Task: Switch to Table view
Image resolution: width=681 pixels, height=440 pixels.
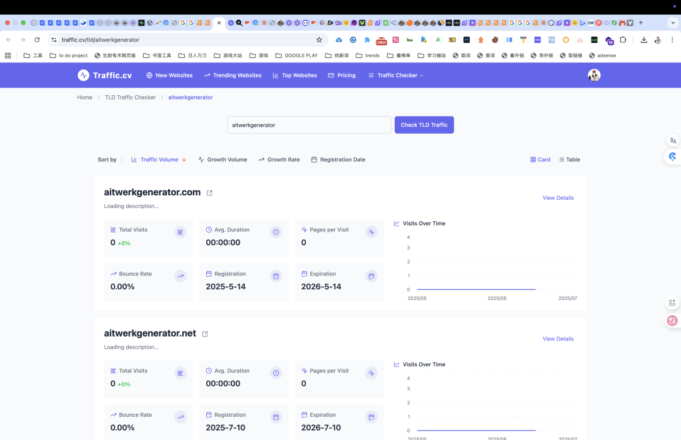Action: point(569,159)
